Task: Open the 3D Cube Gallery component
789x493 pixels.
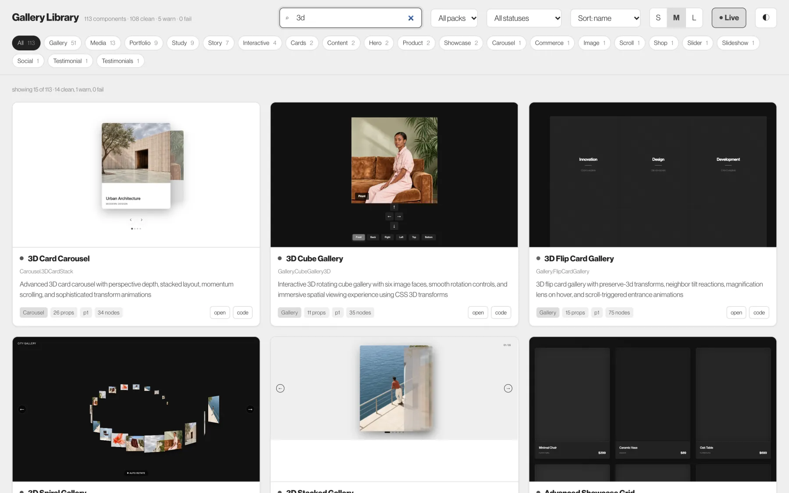Action: 478,312
